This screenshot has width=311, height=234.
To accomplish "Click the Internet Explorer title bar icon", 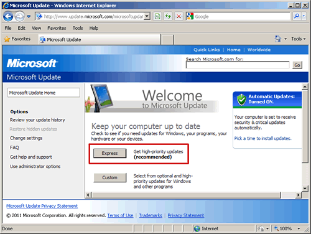I will pyautogui.click(x=6, y=5).
